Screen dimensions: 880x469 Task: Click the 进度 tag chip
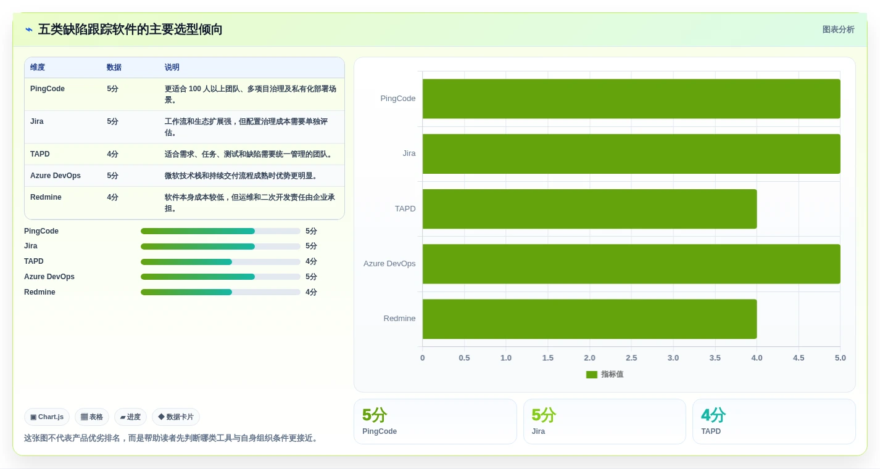tap(130, 417)
